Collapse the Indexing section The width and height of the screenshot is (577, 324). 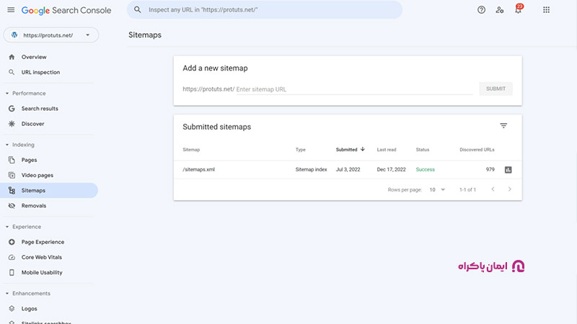[x=7, y=145]
